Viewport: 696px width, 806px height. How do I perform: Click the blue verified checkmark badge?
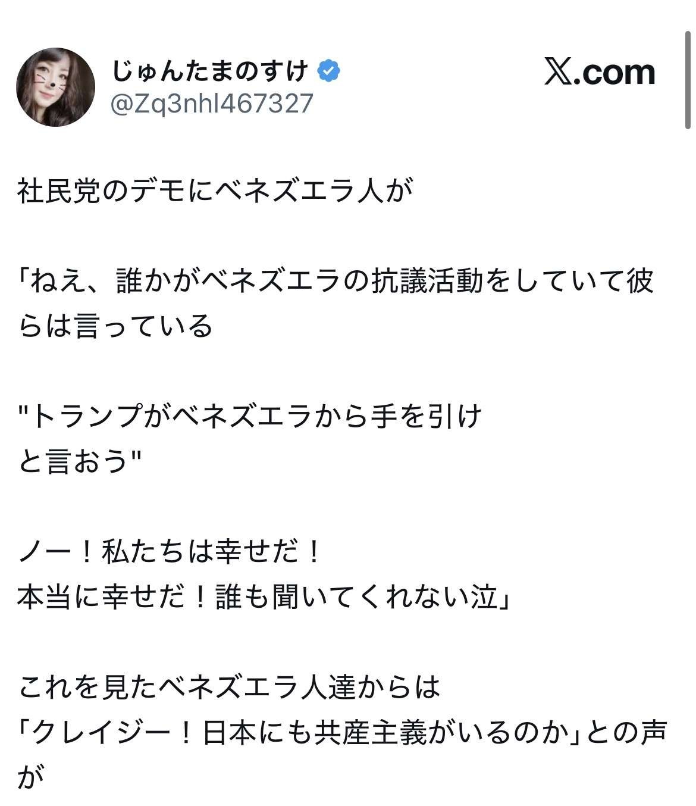coord(328,71)
